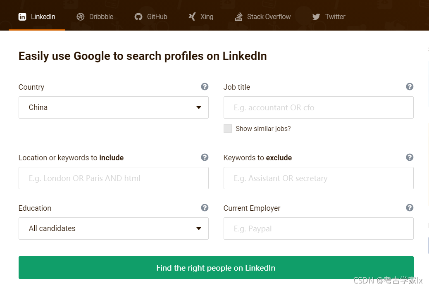Click the Twitter bird icon
The width and height of the screenshot is (429, 288).
pyautogui.click(x=316, y=17)
